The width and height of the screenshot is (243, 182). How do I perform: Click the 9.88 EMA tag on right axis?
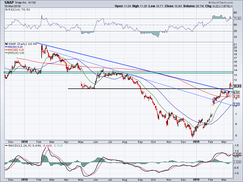coord(237,92)
